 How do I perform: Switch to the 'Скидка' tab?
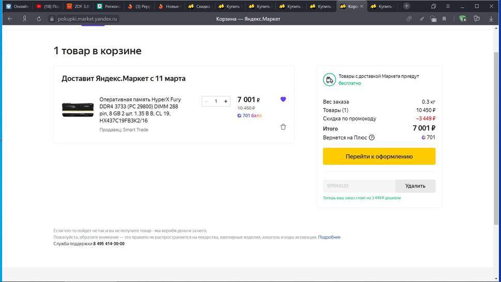click(199, 6)
